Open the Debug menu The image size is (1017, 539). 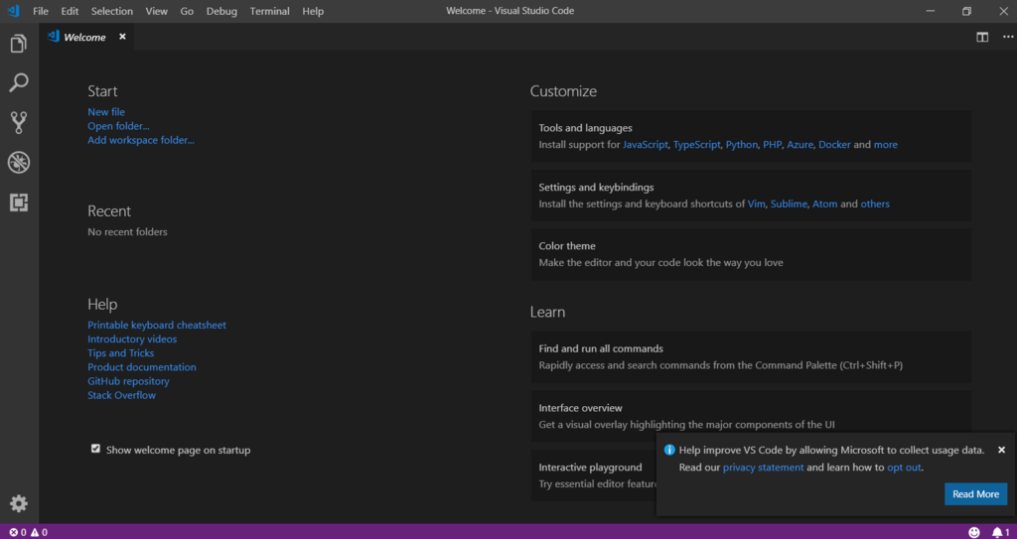(221, 11)
